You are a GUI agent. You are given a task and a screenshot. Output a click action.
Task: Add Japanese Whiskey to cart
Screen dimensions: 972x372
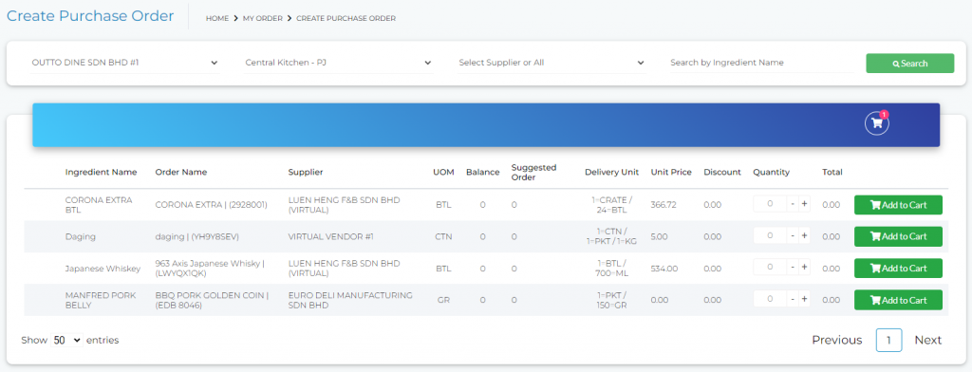click(x=898, y=269)
